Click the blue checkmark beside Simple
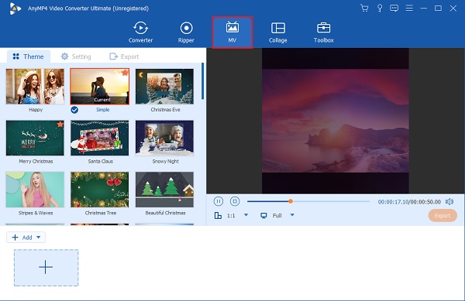The image size is (465, 301). pyautogui.click(x=74, y=110)
